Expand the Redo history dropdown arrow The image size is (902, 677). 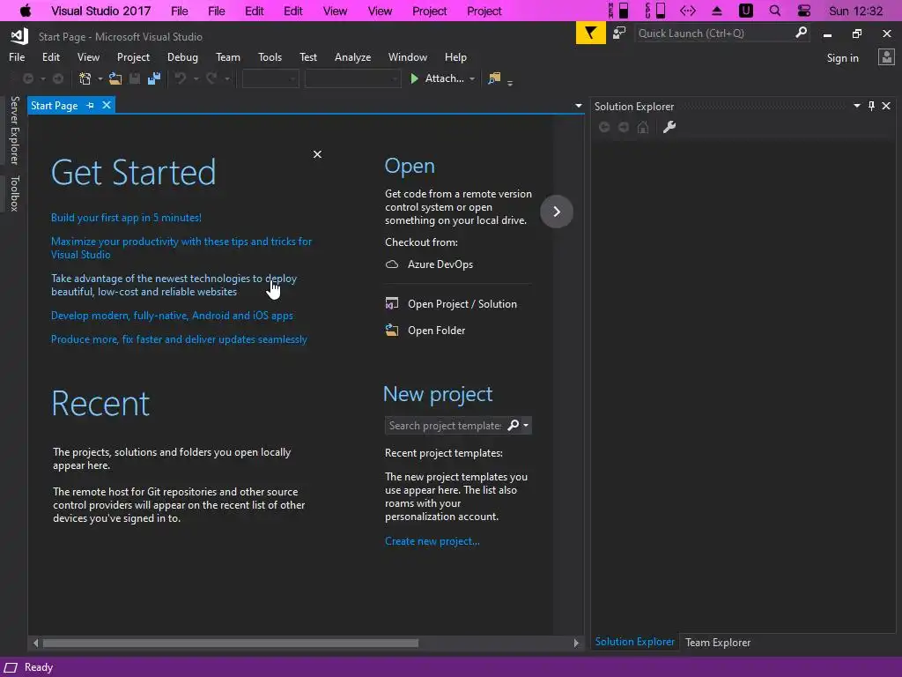(x=226, y=78)
